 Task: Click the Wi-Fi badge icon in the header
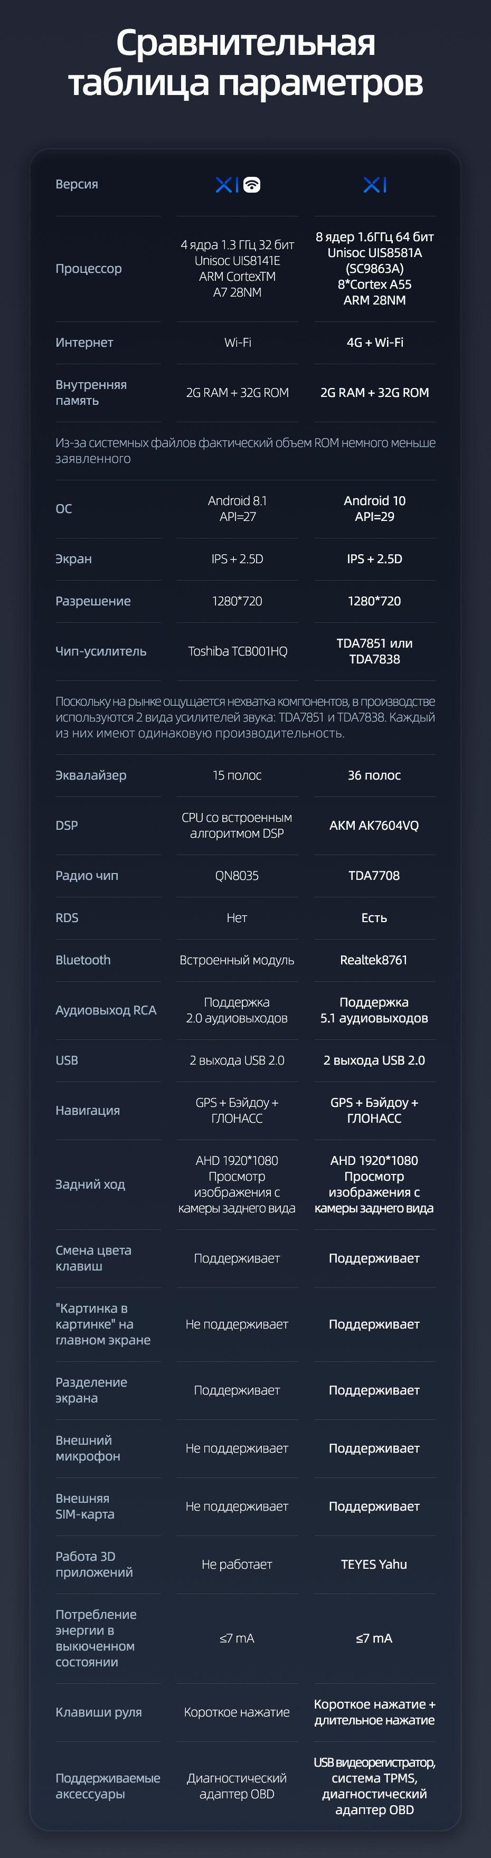point(252,185)
